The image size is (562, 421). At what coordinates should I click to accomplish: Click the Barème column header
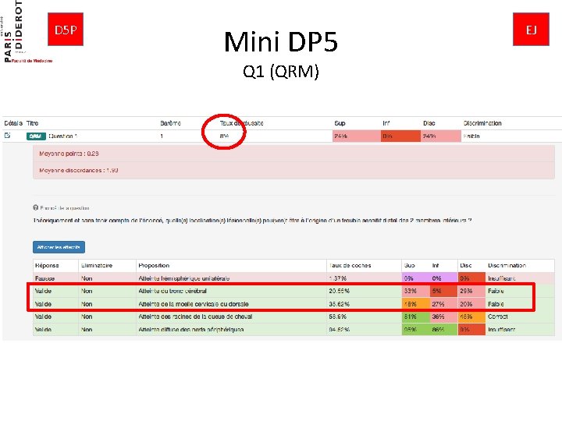click(x=170, y=123)
